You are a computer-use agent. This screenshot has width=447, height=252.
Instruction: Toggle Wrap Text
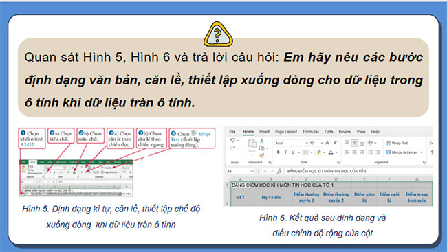tap(397, 143)
